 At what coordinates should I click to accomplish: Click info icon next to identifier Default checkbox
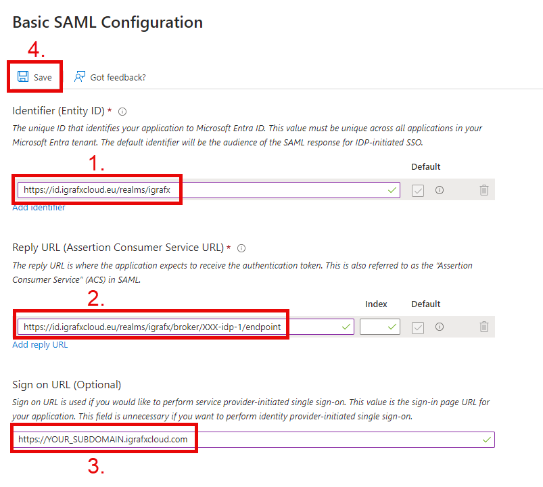(440, 191)
